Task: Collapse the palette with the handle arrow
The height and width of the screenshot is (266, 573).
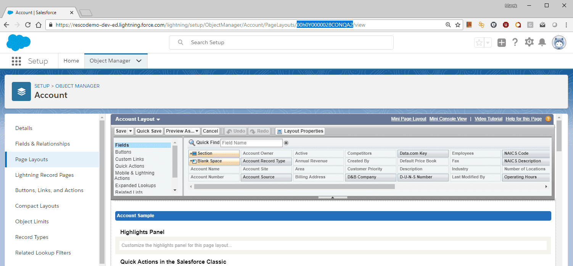Action: click(333, 197)
